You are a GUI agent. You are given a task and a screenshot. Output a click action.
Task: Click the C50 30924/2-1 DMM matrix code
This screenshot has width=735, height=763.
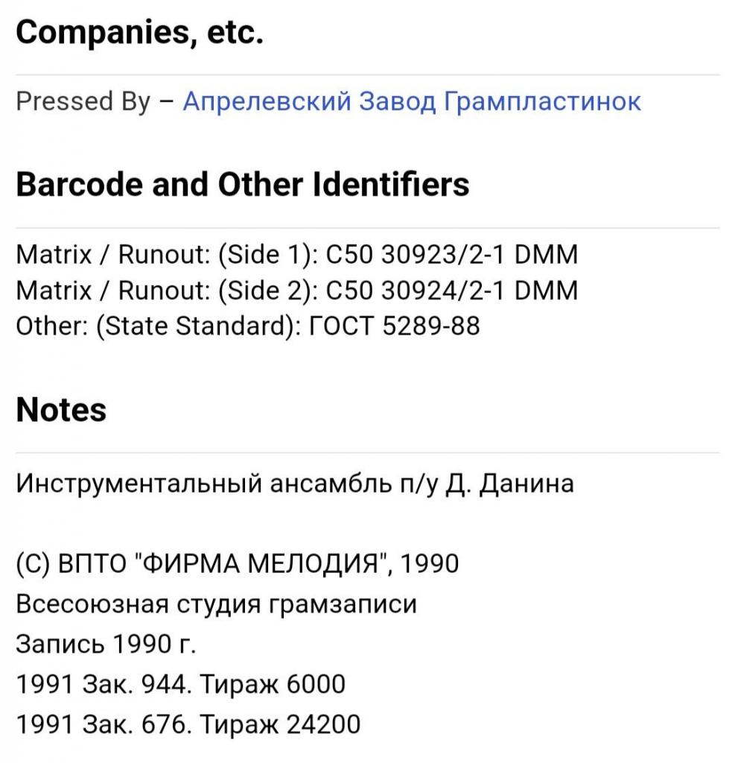pyautogui.click(x=451, y=291)
